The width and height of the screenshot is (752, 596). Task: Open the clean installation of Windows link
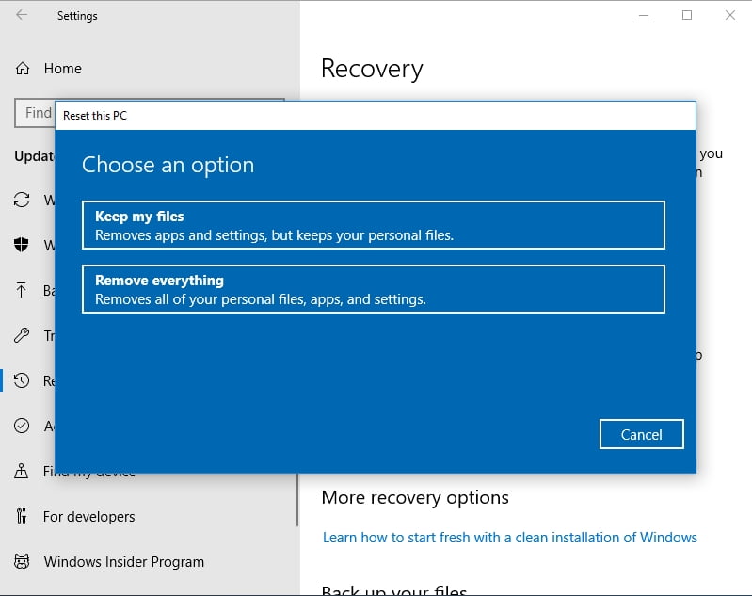(x=510, y=538)
